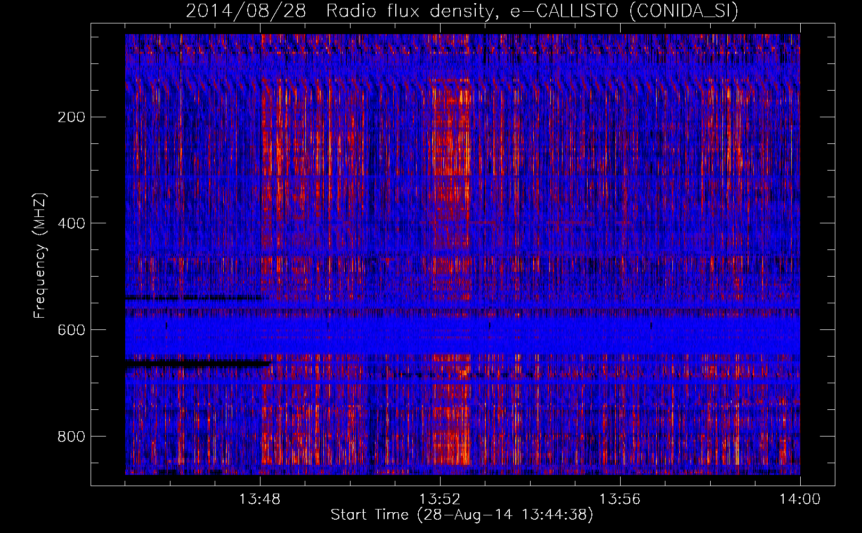The image size is (862, 533).
Task: Click the 14:00 time tick label
Action: click(x=800, y=499)
